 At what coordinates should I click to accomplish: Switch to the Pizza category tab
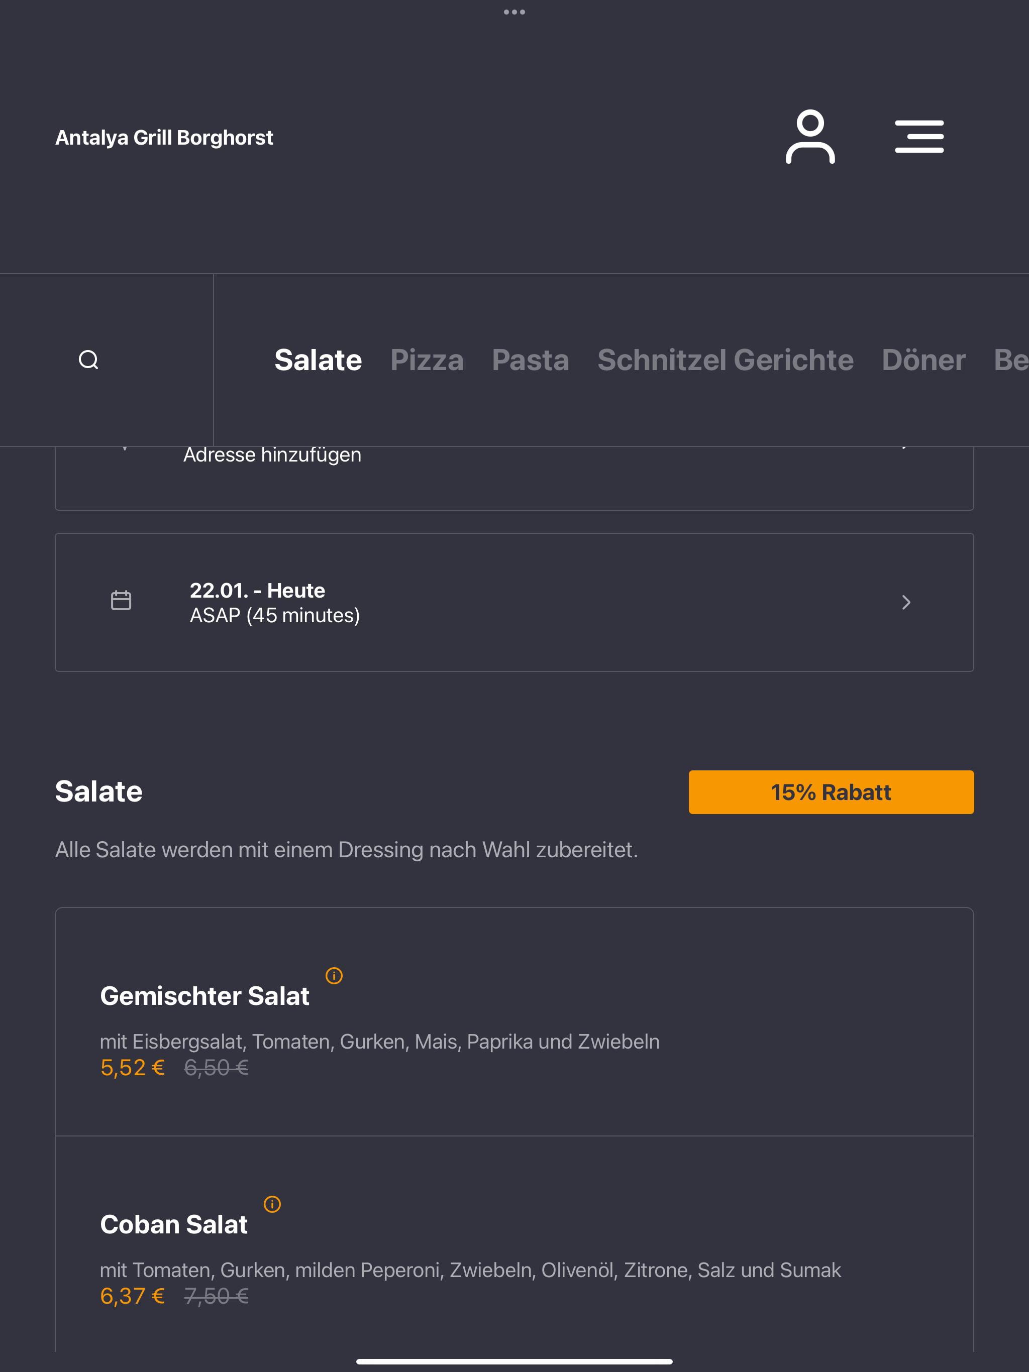pos(427,361)
